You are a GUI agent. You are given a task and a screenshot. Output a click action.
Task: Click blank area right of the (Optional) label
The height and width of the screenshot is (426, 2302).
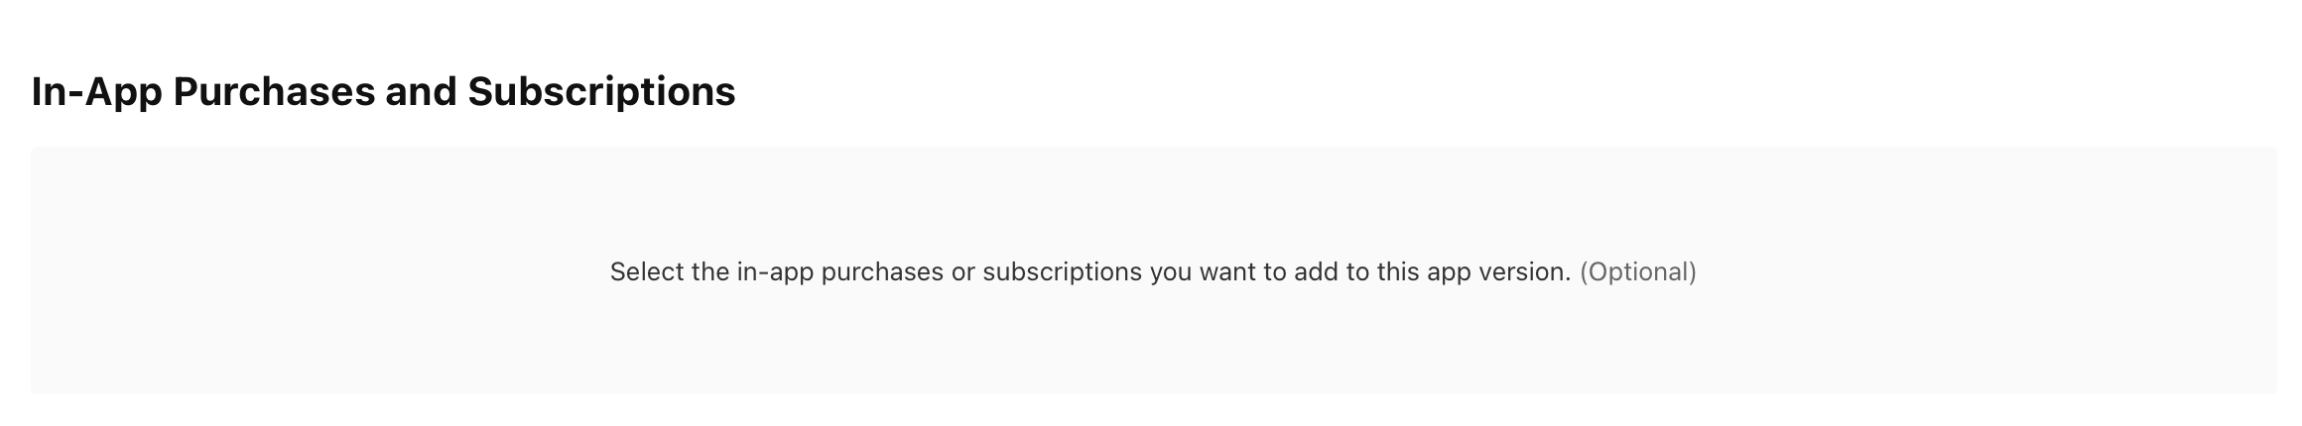pyautogui.click(x=1984, y=271)
